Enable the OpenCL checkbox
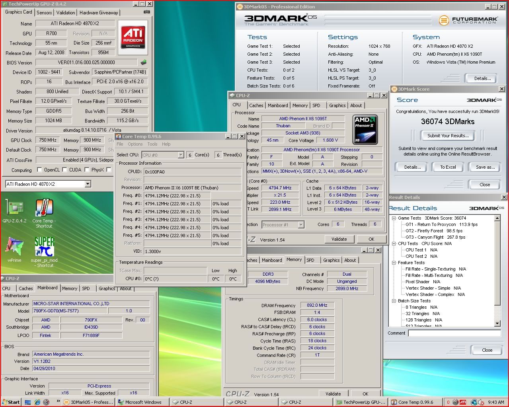The height and width of the screenshot is (407, 509). pos(39,170)
